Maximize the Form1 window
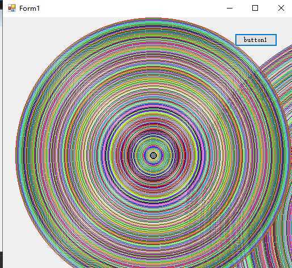This screenshot has height=268, width=292. point(255,8)
